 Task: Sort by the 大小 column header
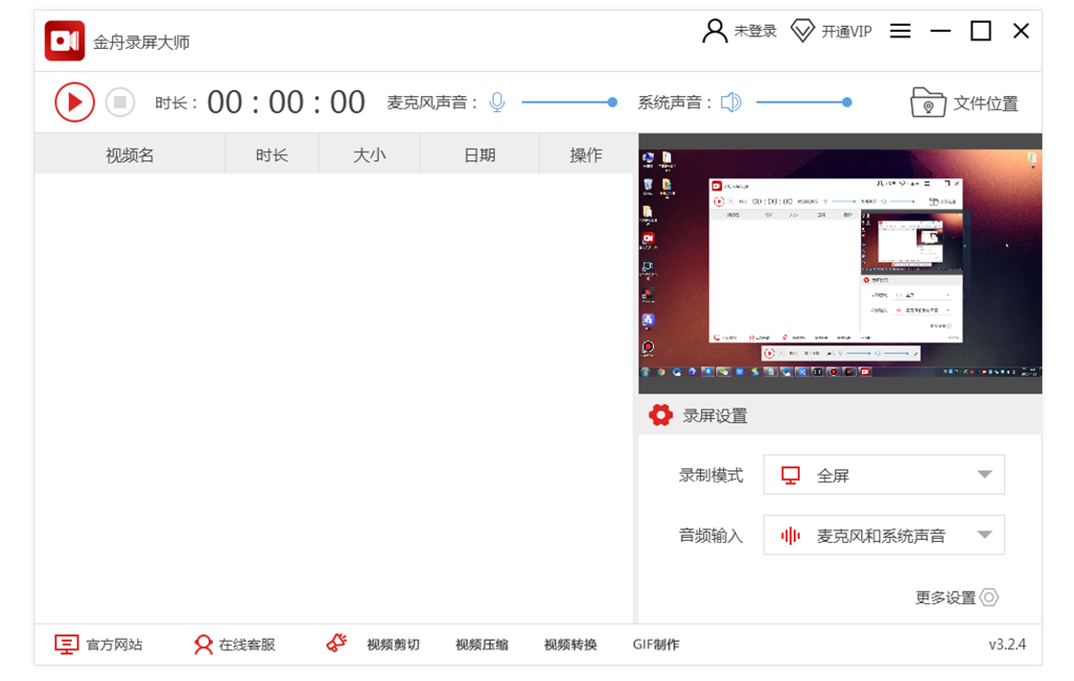[369, 155]
